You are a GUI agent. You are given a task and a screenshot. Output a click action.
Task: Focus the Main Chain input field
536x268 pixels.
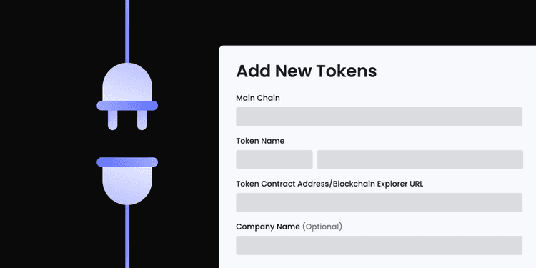pos(379,116)
